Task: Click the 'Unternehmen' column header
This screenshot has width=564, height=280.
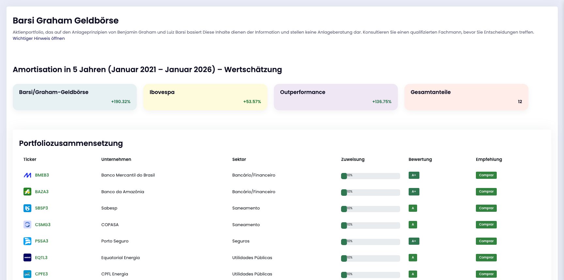Action: [x=116, y=159]
